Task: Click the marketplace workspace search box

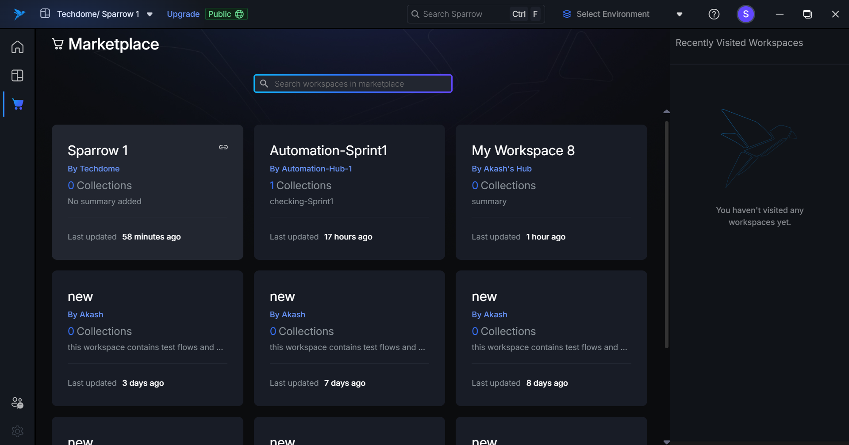Action: (x=353, y=84)
